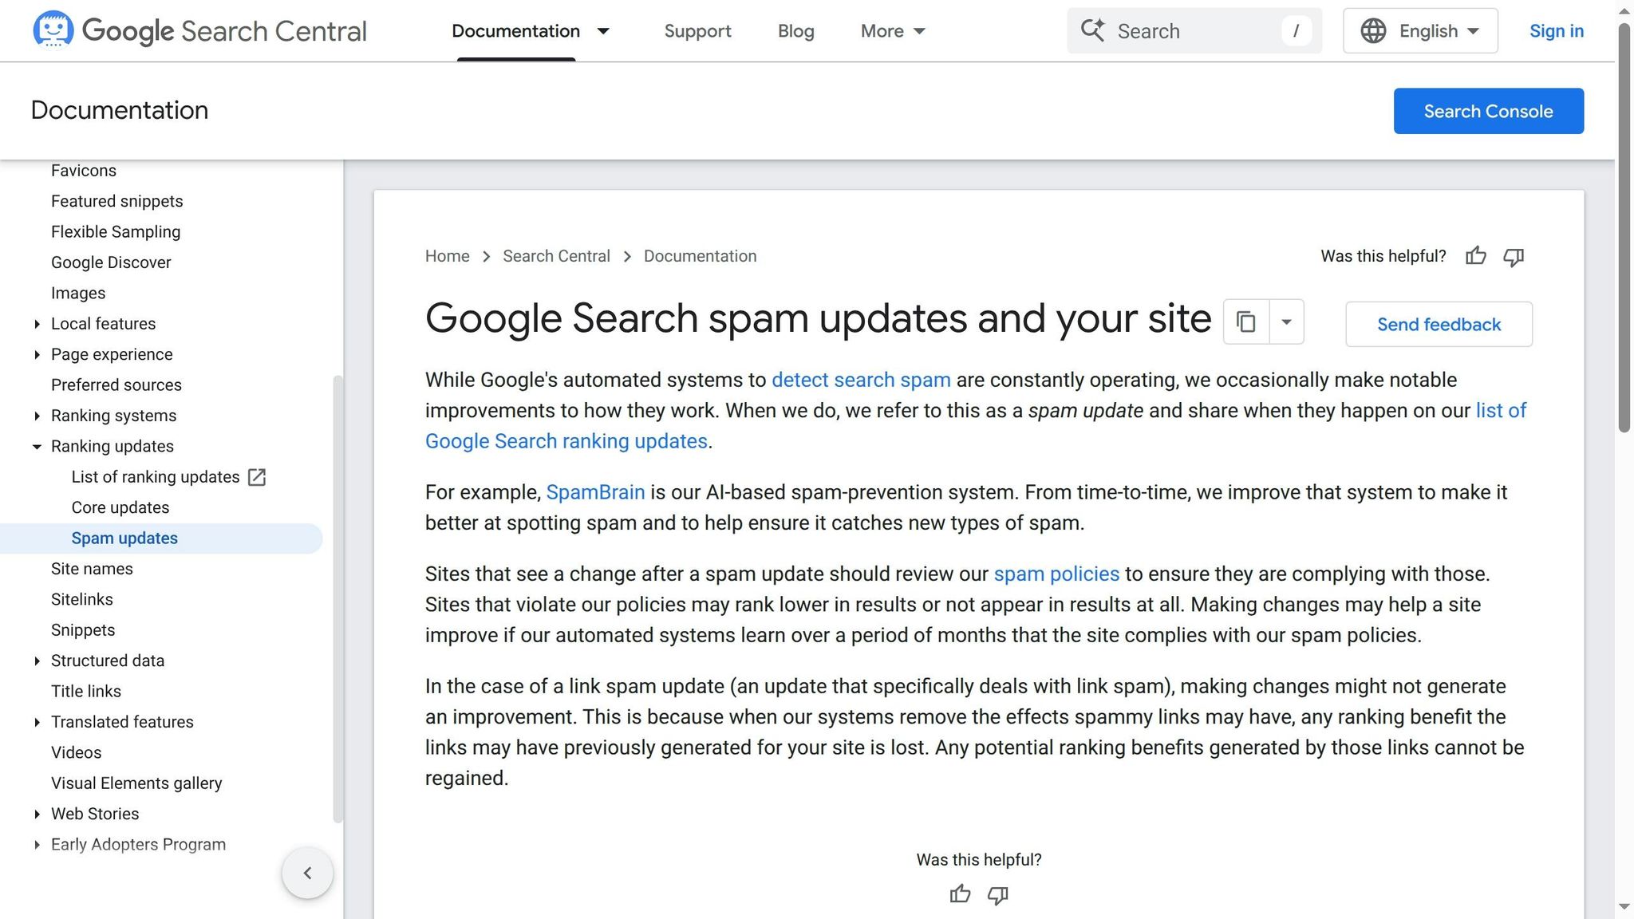Focus the Search input field
Viewport: 1634px width, 919px height.
coord(1194,31)
